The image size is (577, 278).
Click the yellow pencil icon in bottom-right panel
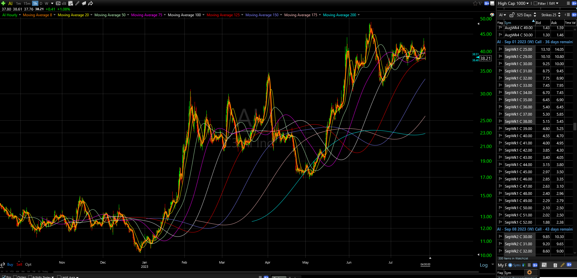pos(563,265)
